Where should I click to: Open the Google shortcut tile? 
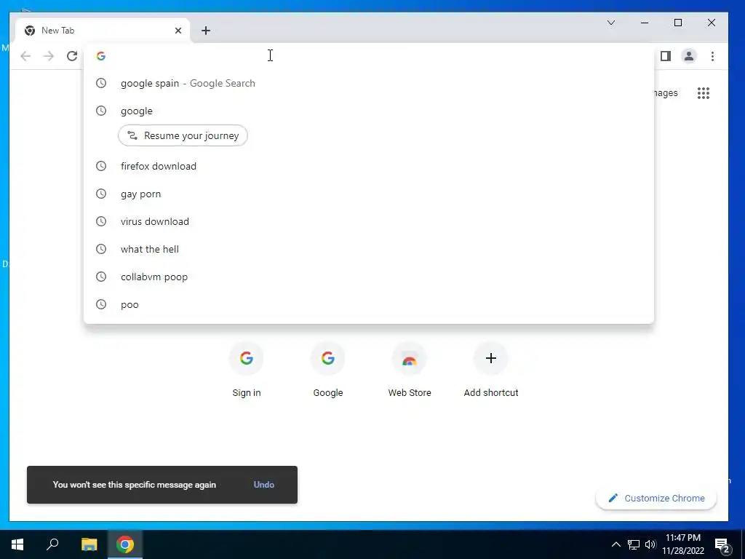328,369
